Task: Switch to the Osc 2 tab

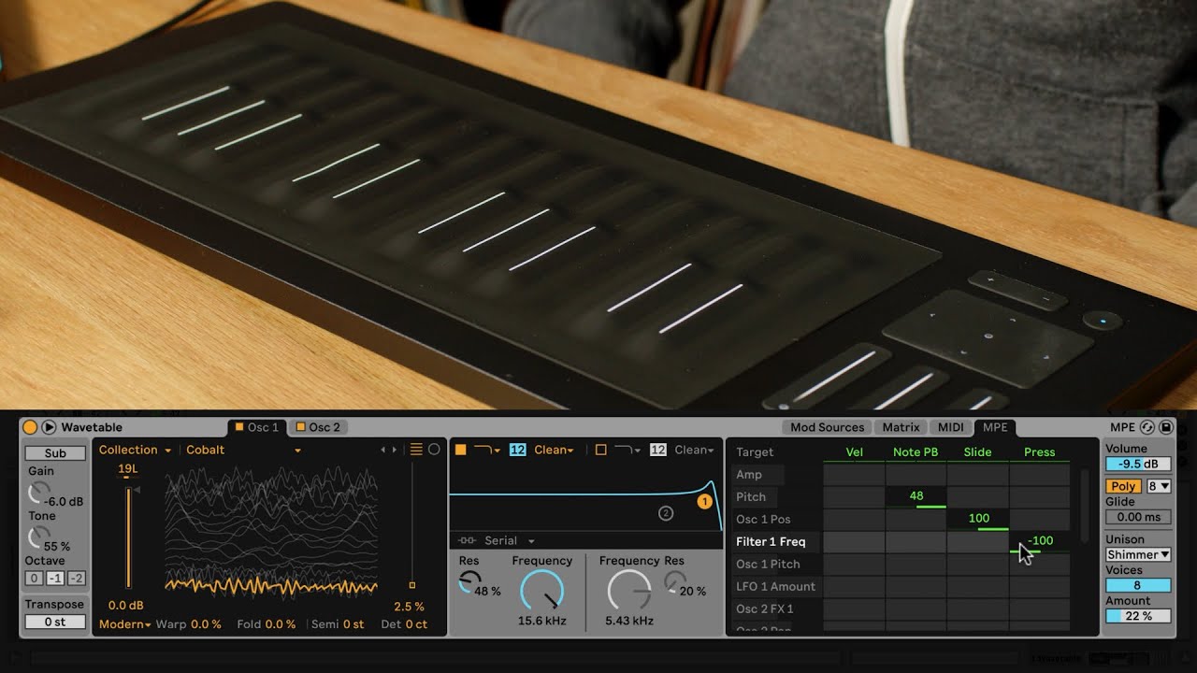Action: pos(319,427)
